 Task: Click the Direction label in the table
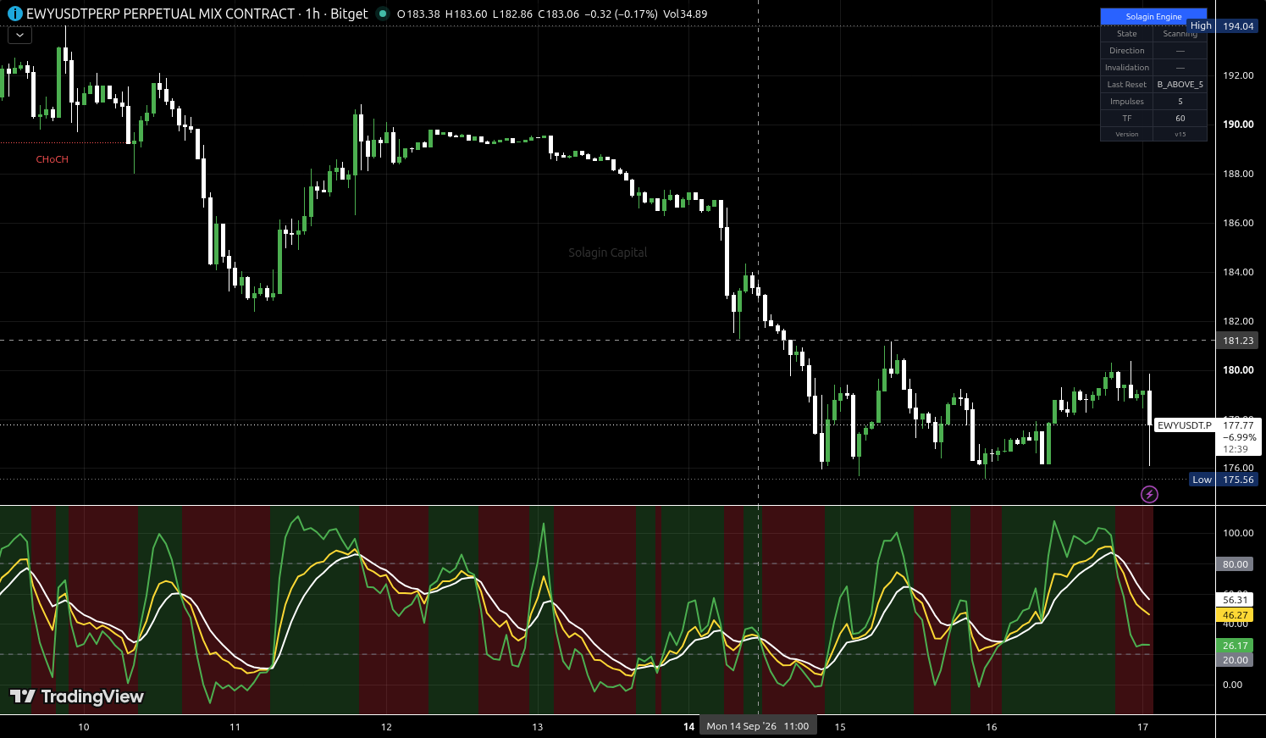pyautogui.click(x=1126, y=51)
